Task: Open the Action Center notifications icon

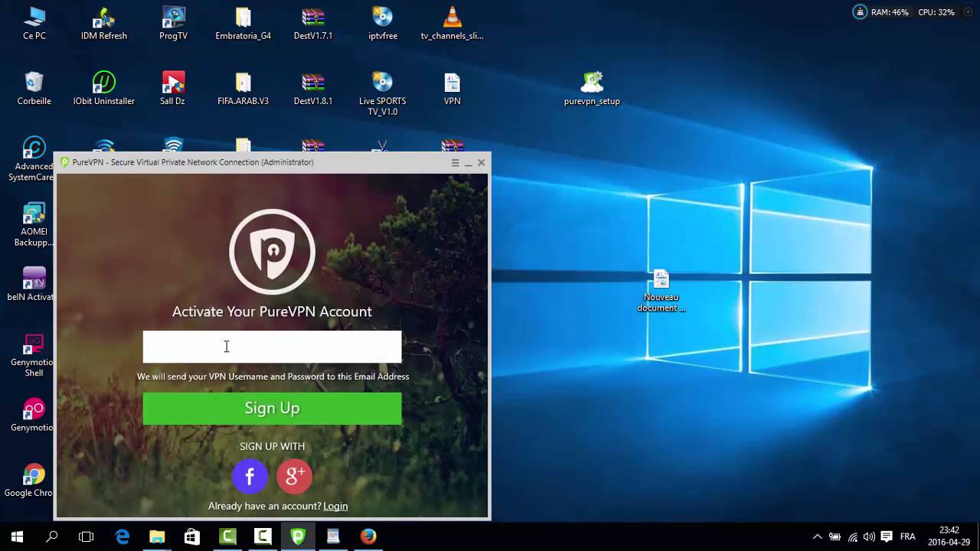Action: (x=887, y=536)
